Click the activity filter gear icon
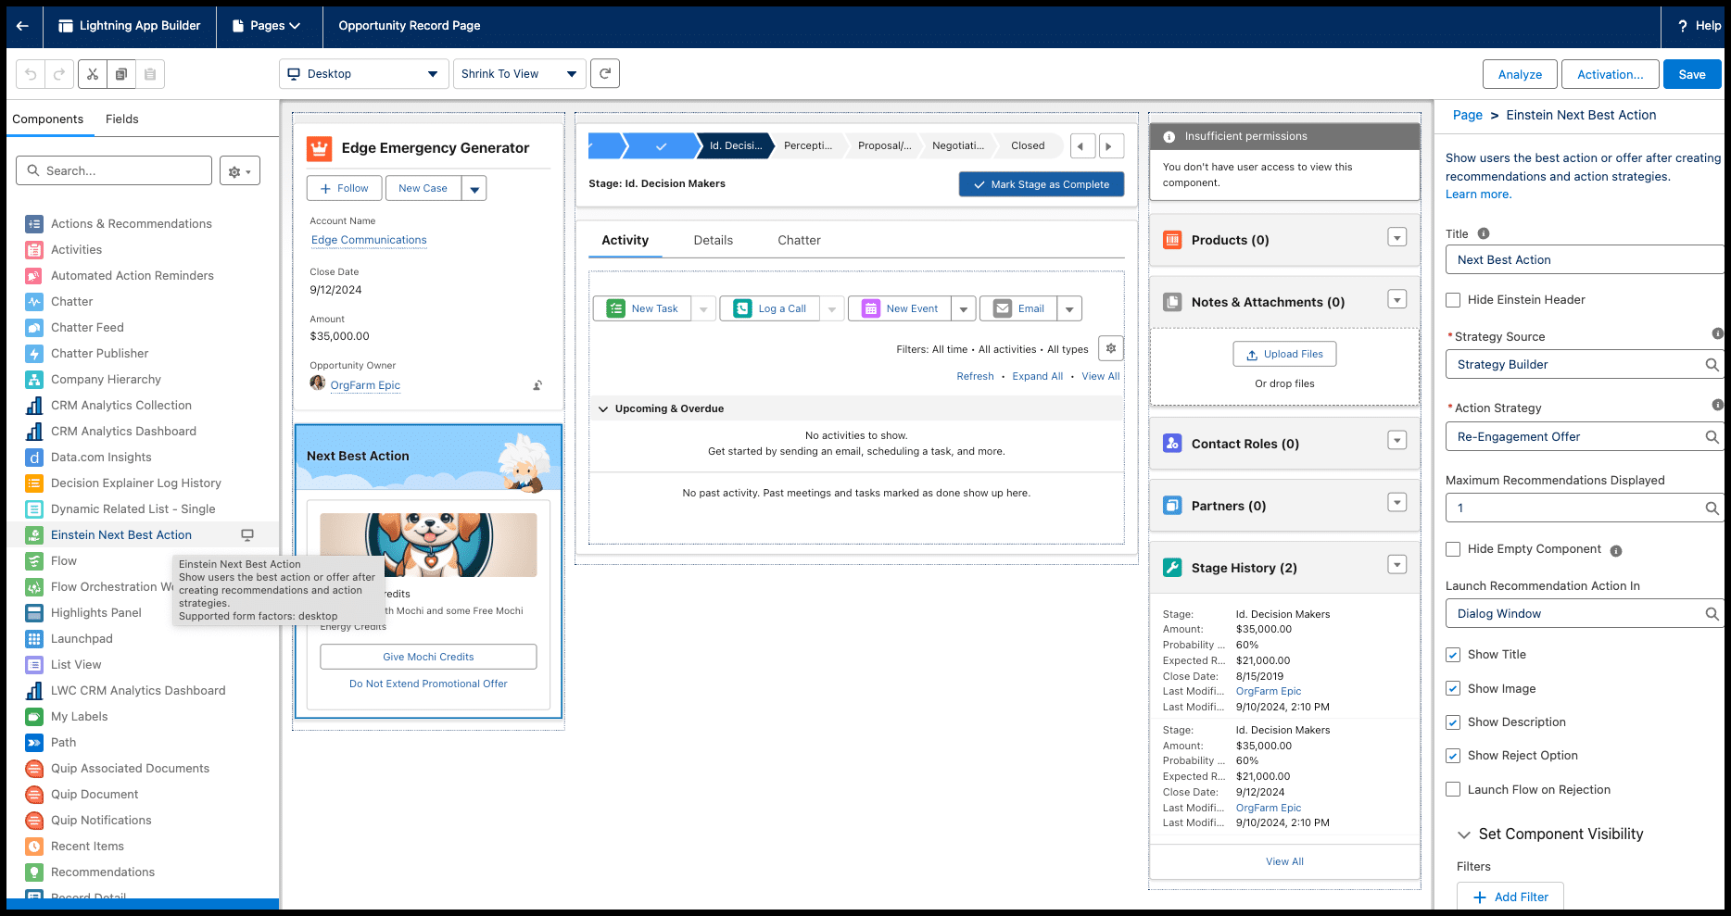The image size is (1731, 916). pyautogui.click(x=1111, y=348)
